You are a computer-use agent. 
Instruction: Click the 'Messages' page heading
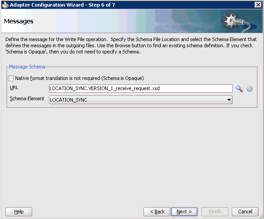19,21
